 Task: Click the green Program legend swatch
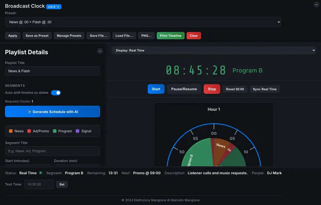55,131
